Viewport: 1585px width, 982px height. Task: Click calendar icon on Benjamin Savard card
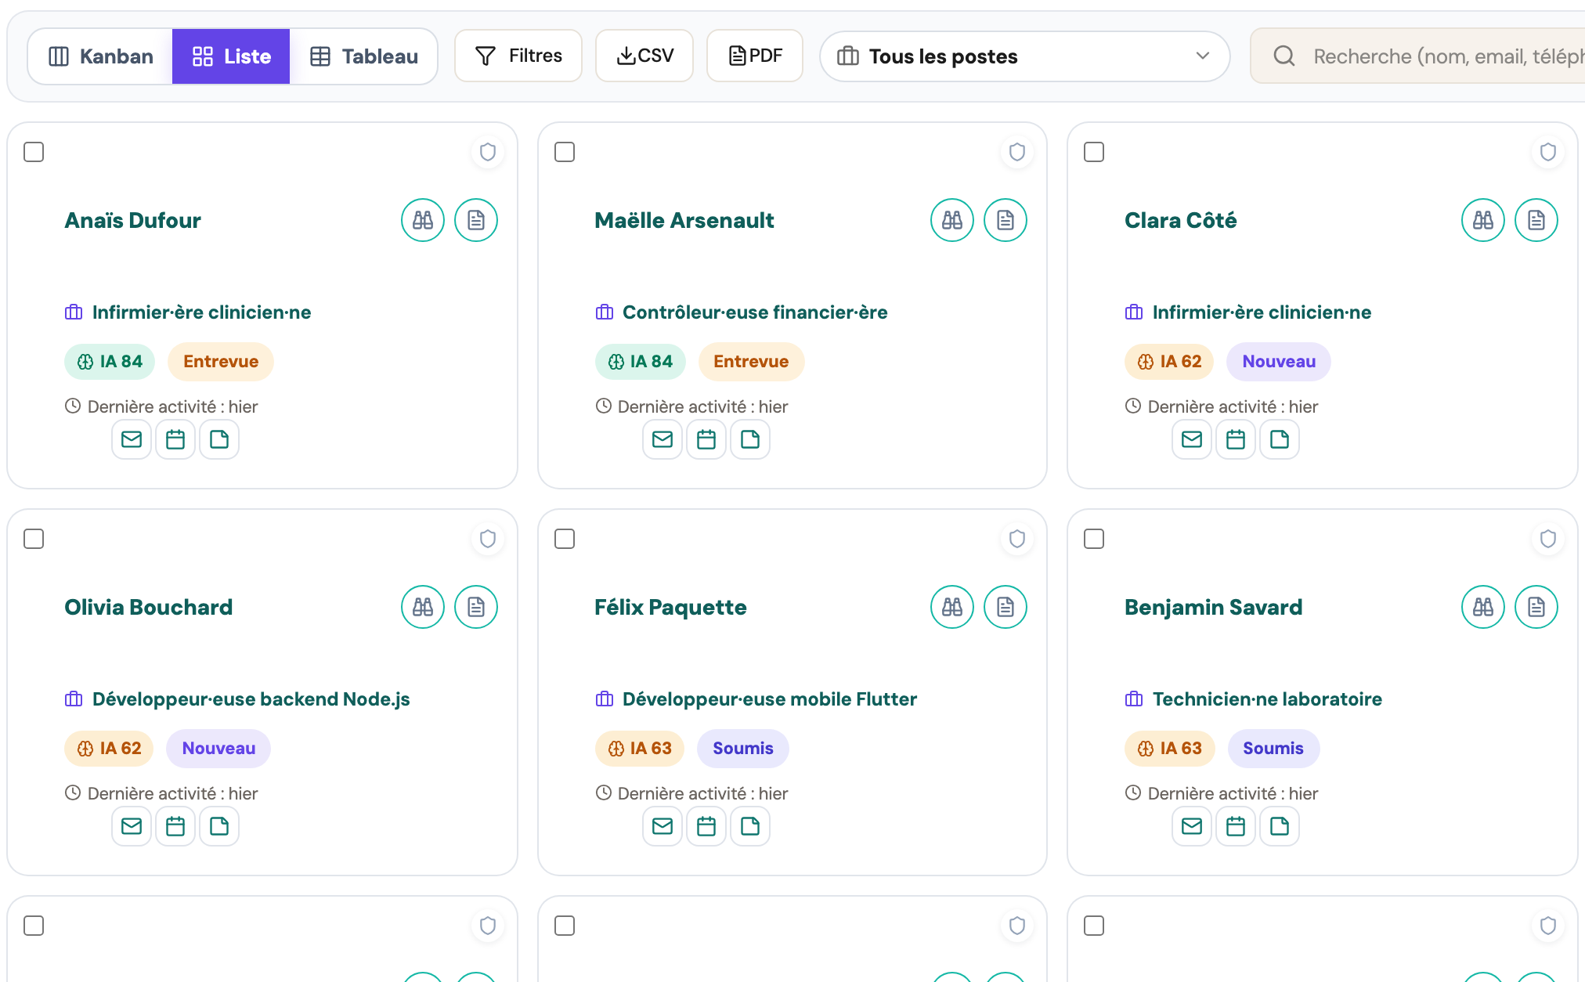click(x=1236, y=826)
